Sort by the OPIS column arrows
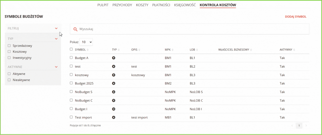The width and height of the screenshot is (322, 135). pyautogui.click(x=139, y=50)
